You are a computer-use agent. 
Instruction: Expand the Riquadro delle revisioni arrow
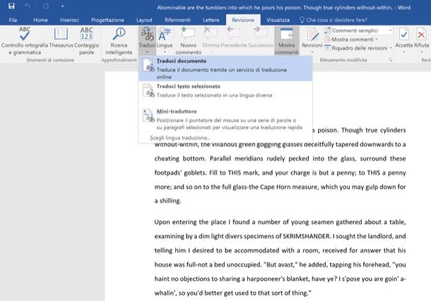(391, 48)
